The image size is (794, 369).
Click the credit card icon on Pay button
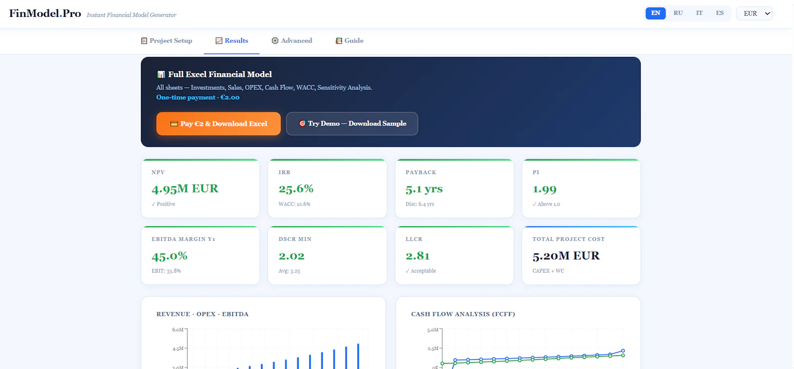(174, 124)
